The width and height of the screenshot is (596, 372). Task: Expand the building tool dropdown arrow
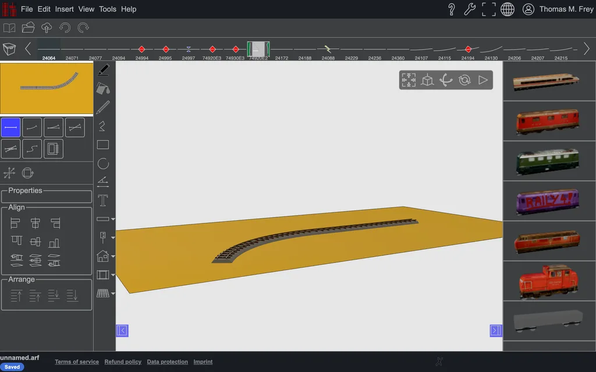[113, 256]
